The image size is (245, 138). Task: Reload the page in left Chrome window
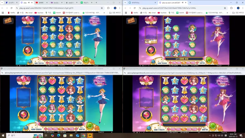tap(12, 8)
